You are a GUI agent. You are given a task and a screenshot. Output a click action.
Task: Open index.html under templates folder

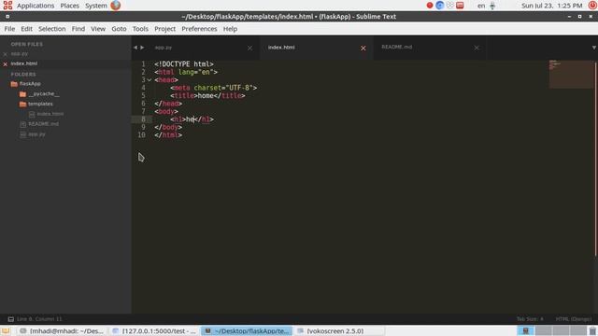50,114
